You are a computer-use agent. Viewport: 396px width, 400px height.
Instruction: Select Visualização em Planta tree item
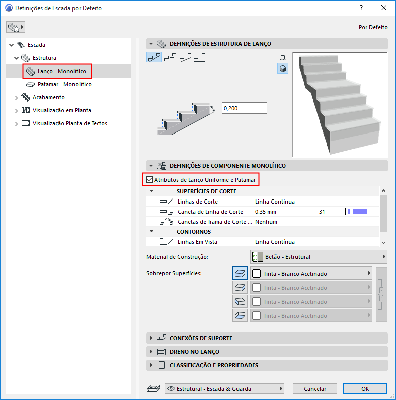point(62,110)
